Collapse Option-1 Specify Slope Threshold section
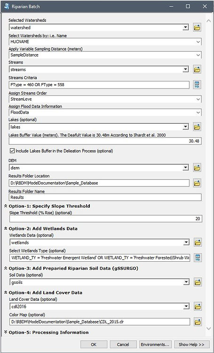The width and height of the screenshot is (214, 353). click(6, 206)
